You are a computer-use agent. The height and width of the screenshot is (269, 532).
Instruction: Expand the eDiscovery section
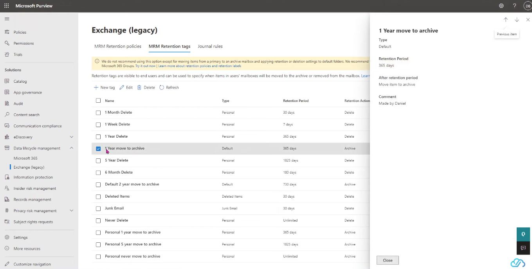tap(71, 136)
